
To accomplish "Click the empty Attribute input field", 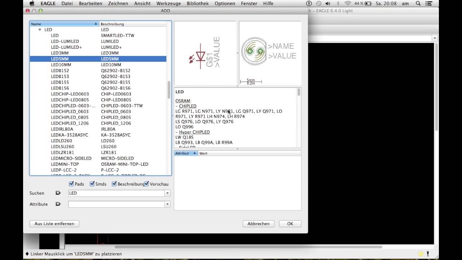I will coord(117,204).
